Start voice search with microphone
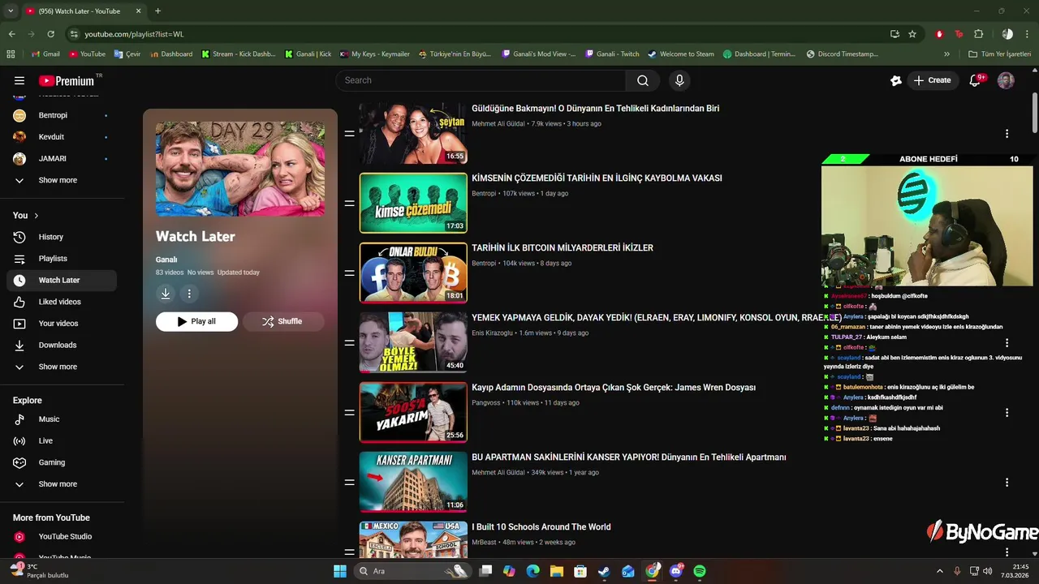 [x=679, y=80]
